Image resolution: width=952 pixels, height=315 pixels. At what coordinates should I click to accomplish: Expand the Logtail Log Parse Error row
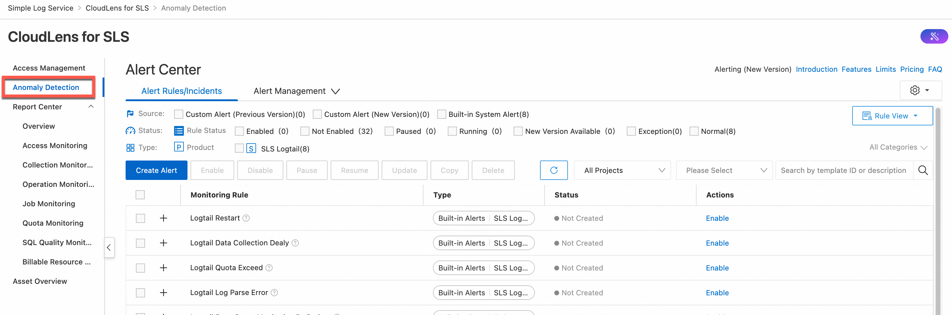pos(163,293)
